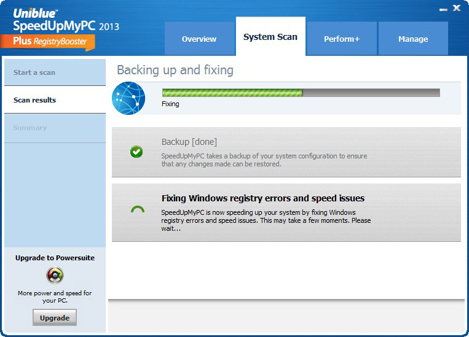Click the backup description text
The height and width of the screenshot is (337, 469).
tap(264, 160)
